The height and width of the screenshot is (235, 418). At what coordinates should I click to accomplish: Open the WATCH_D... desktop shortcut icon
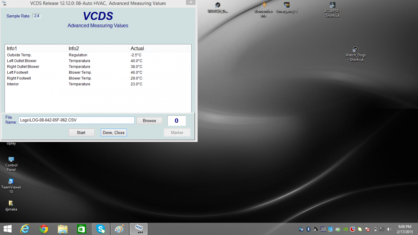click(x=218, y=8)
